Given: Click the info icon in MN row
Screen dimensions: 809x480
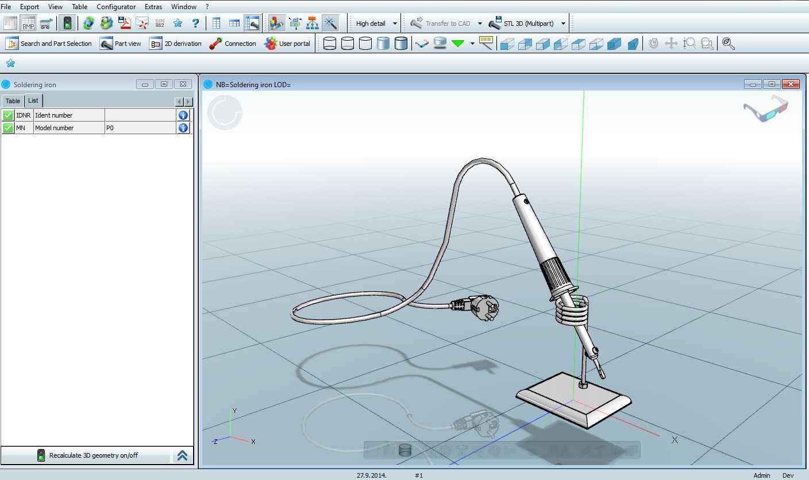Looking at the screenshot, I should [x=183, y=128].
